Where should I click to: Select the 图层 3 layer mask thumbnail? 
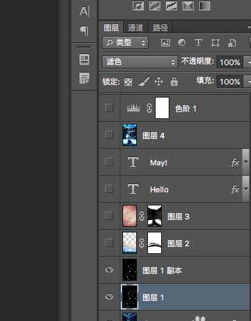(154, 216)
